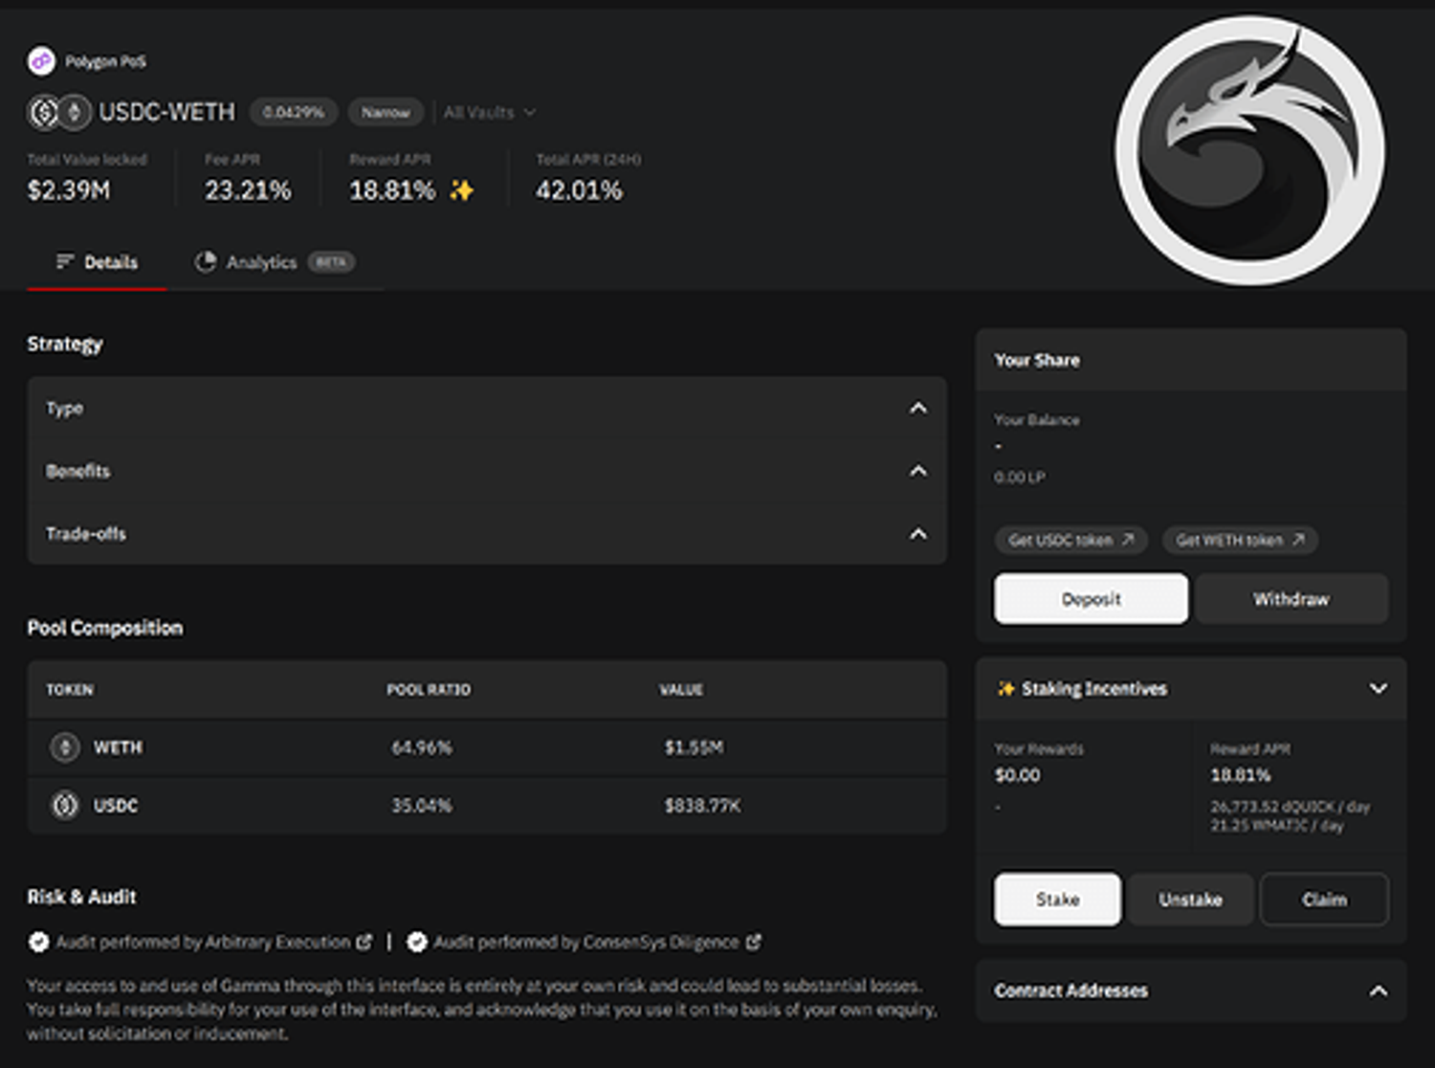Open the All Vaults dropdown

(489, 113)
